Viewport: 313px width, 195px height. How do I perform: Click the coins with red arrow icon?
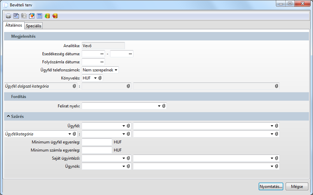55,16
